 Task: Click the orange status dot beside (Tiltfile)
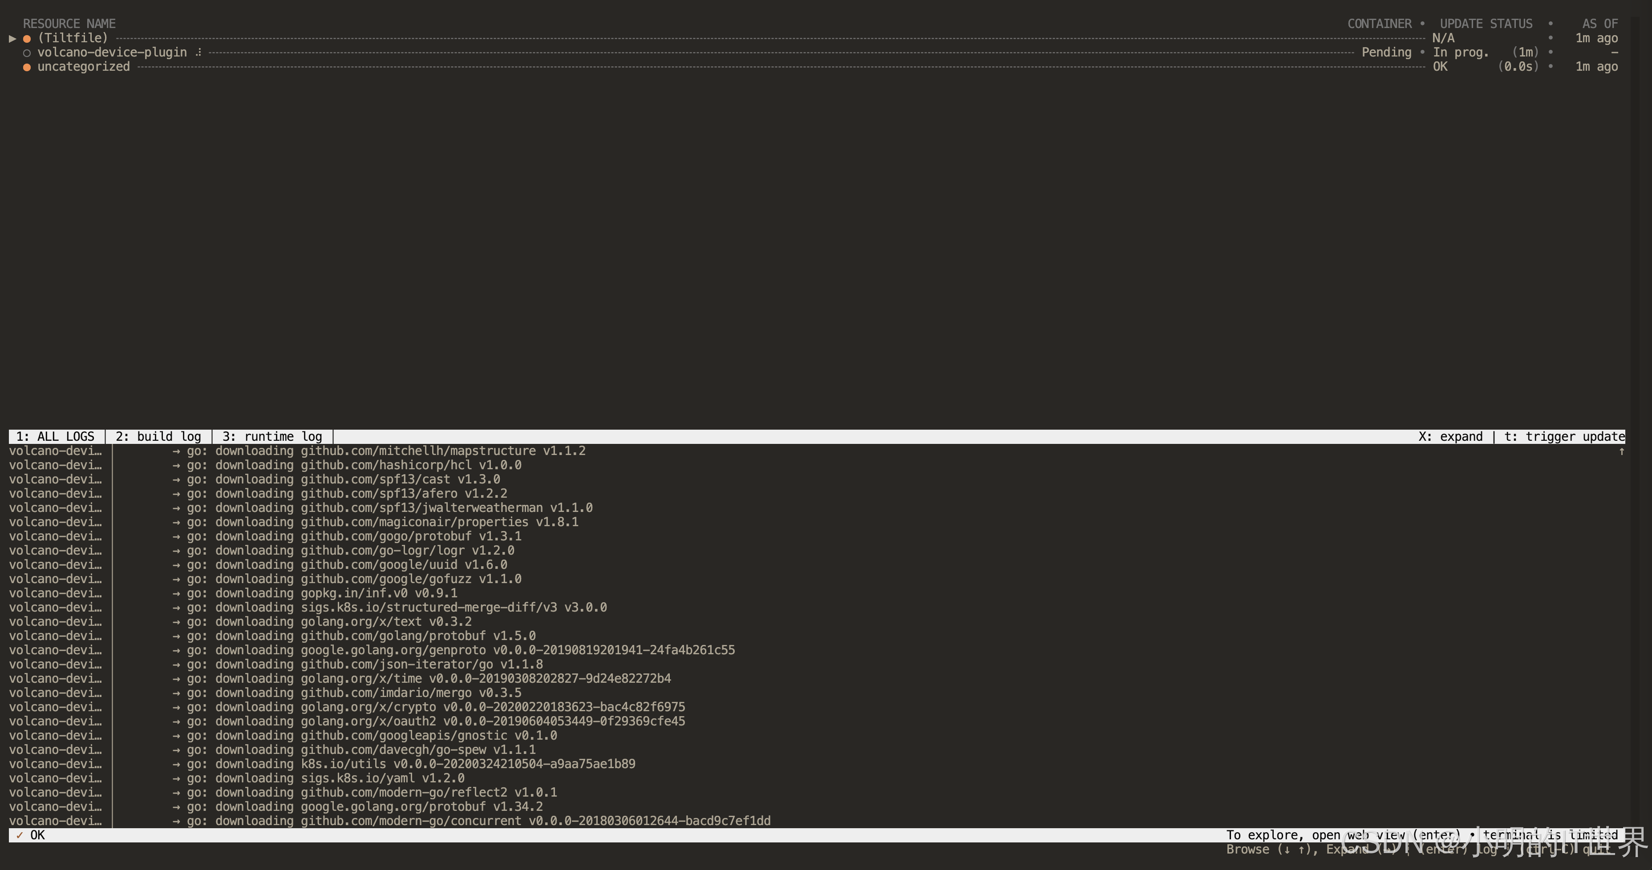point(27,38)
